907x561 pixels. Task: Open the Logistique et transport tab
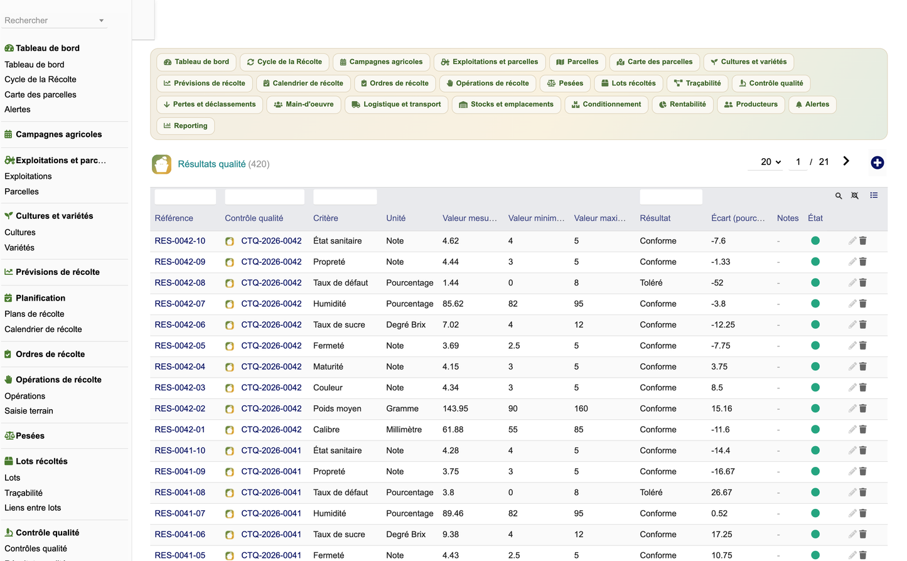(x=396, y=105)
